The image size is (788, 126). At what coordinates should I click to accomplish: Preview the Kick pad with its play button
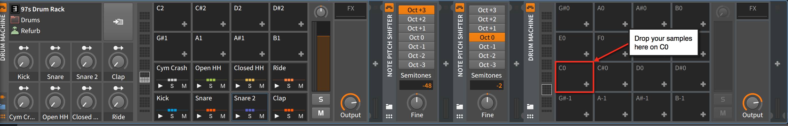160,116
